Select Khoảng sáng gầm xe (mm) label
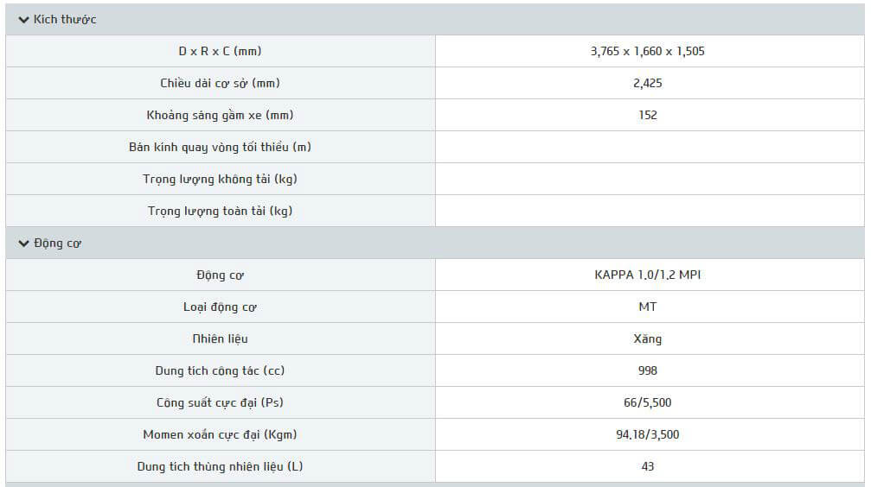The width and height of the screenshot is (871, 487). [x=220, y=115]
